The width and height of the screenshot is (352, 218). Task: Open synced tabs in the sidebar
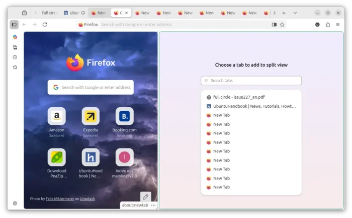click(15, 47)
